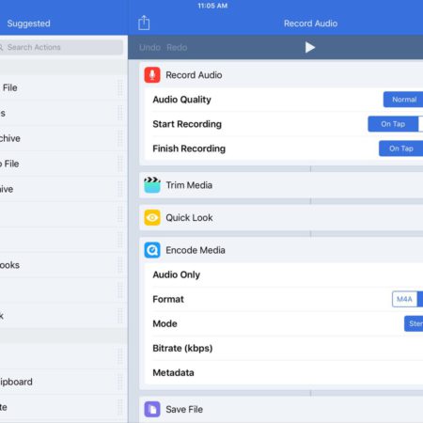Select the Quick Look action title

(x=189, y=218)
